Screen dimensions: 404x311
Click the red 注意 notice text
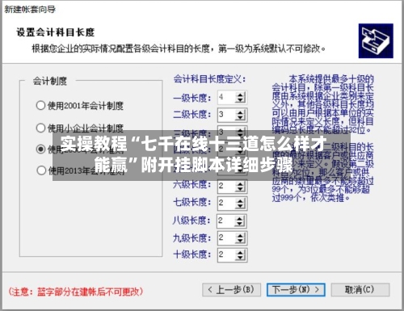(76, 292)
